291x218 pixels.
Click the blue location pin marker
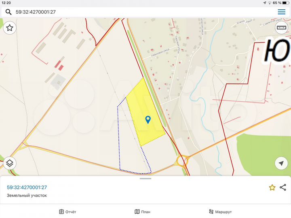pyautogui.click(x=148, y=119)
